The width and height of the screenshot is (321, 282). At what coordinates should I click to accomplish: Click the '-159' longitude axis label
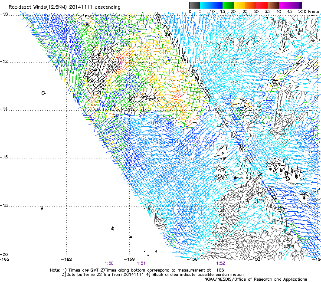129,259
